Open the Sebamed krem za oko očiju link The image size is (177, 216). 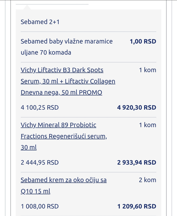coord(64,180)
